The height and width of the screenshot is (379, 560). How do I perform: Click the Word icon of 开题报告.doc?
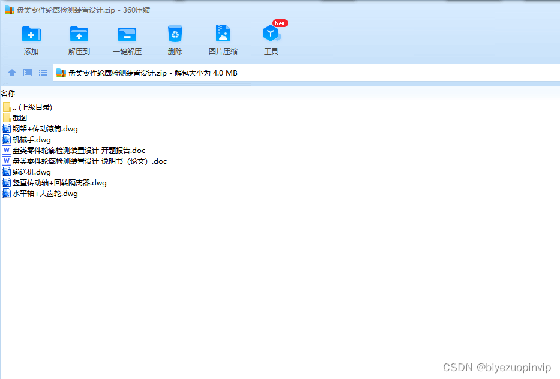(7, 151)
